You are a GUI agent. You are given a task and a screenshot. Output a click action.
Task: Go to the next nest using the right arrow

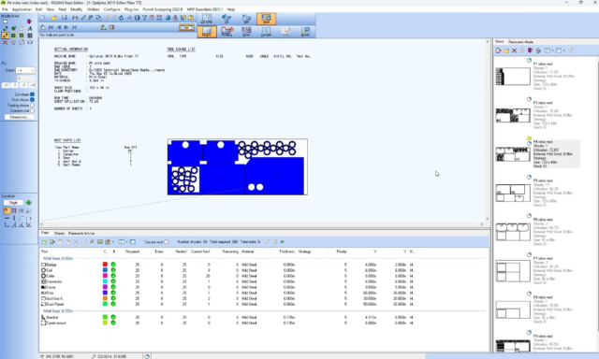pos(66,27)
